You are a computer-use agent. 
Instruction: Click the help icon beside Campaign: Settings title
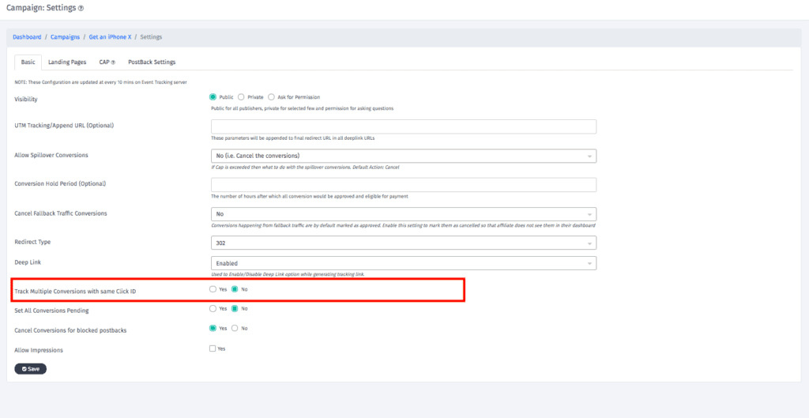81,8
